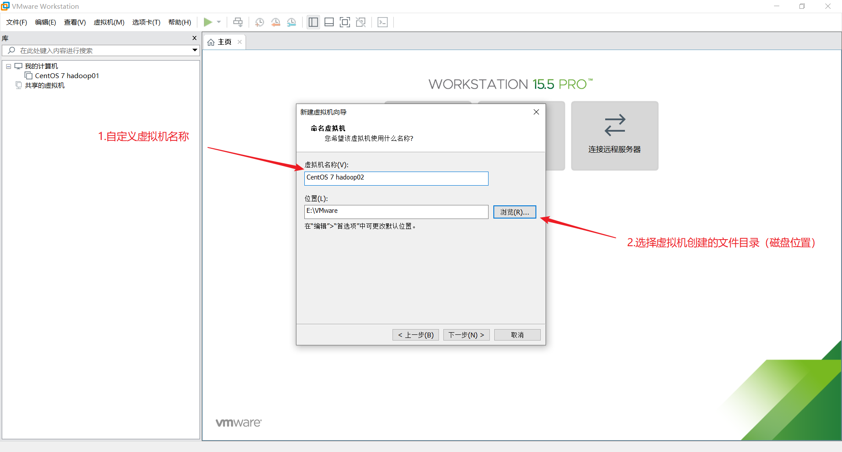The height and width of the screenshot is (452, 842).
Task: Click the console view toolbar icon
Action: [x=383, y=22]
